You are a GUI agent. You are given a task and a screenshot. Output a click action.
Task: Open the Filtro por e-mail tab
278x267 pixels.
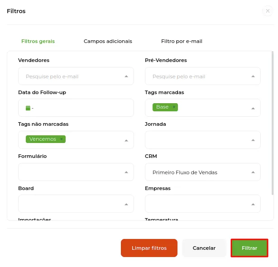(182, 41)
